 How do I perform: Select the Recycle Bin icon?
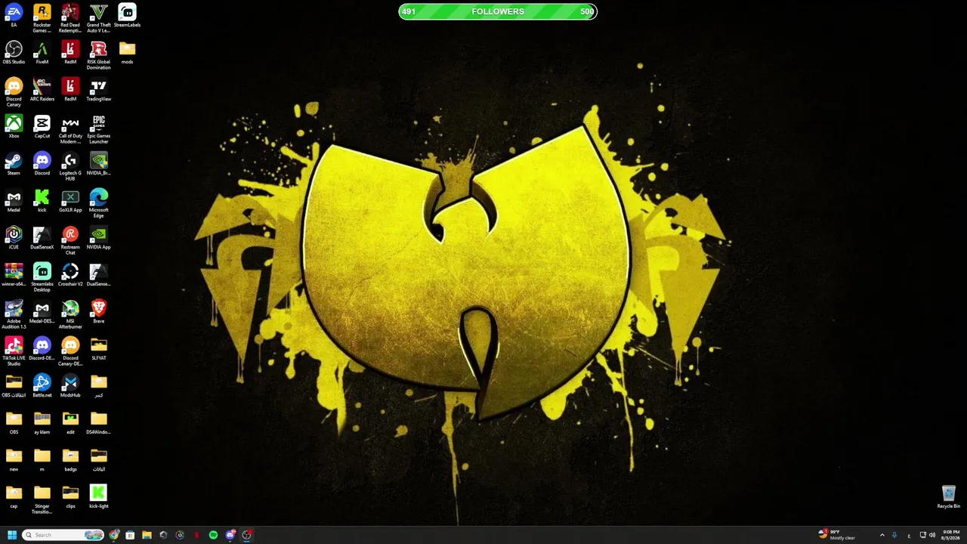(949, 497)
